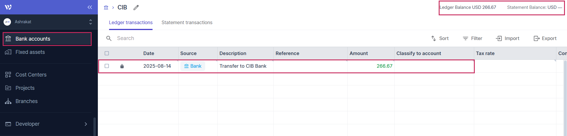The width and height of the screenshot is (567, 136).
Task: Open Cost Centers in the sidebar
Action: tap(31, 75)
